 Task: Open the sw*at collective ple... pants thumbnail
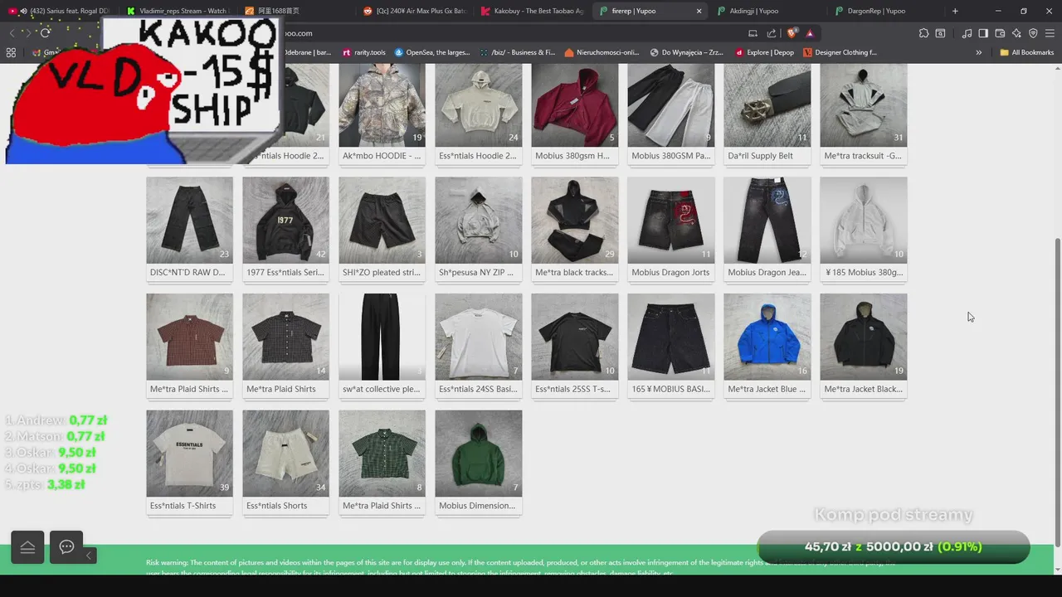pos(382,337)
